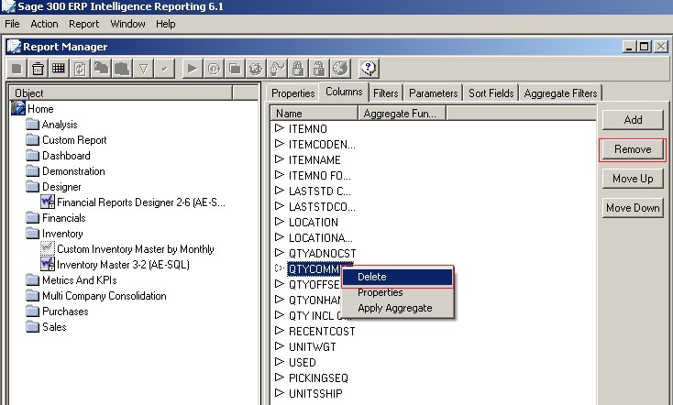Choose Apply Aggregate from the context menu
The image size is (673, 405).
pos(397,308)
